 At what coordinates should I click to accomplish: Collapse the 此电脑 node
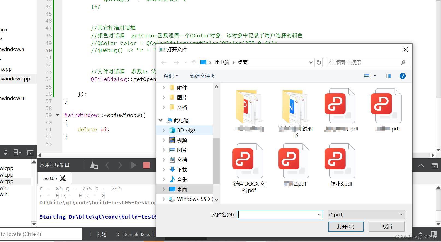tap(161, 120)
